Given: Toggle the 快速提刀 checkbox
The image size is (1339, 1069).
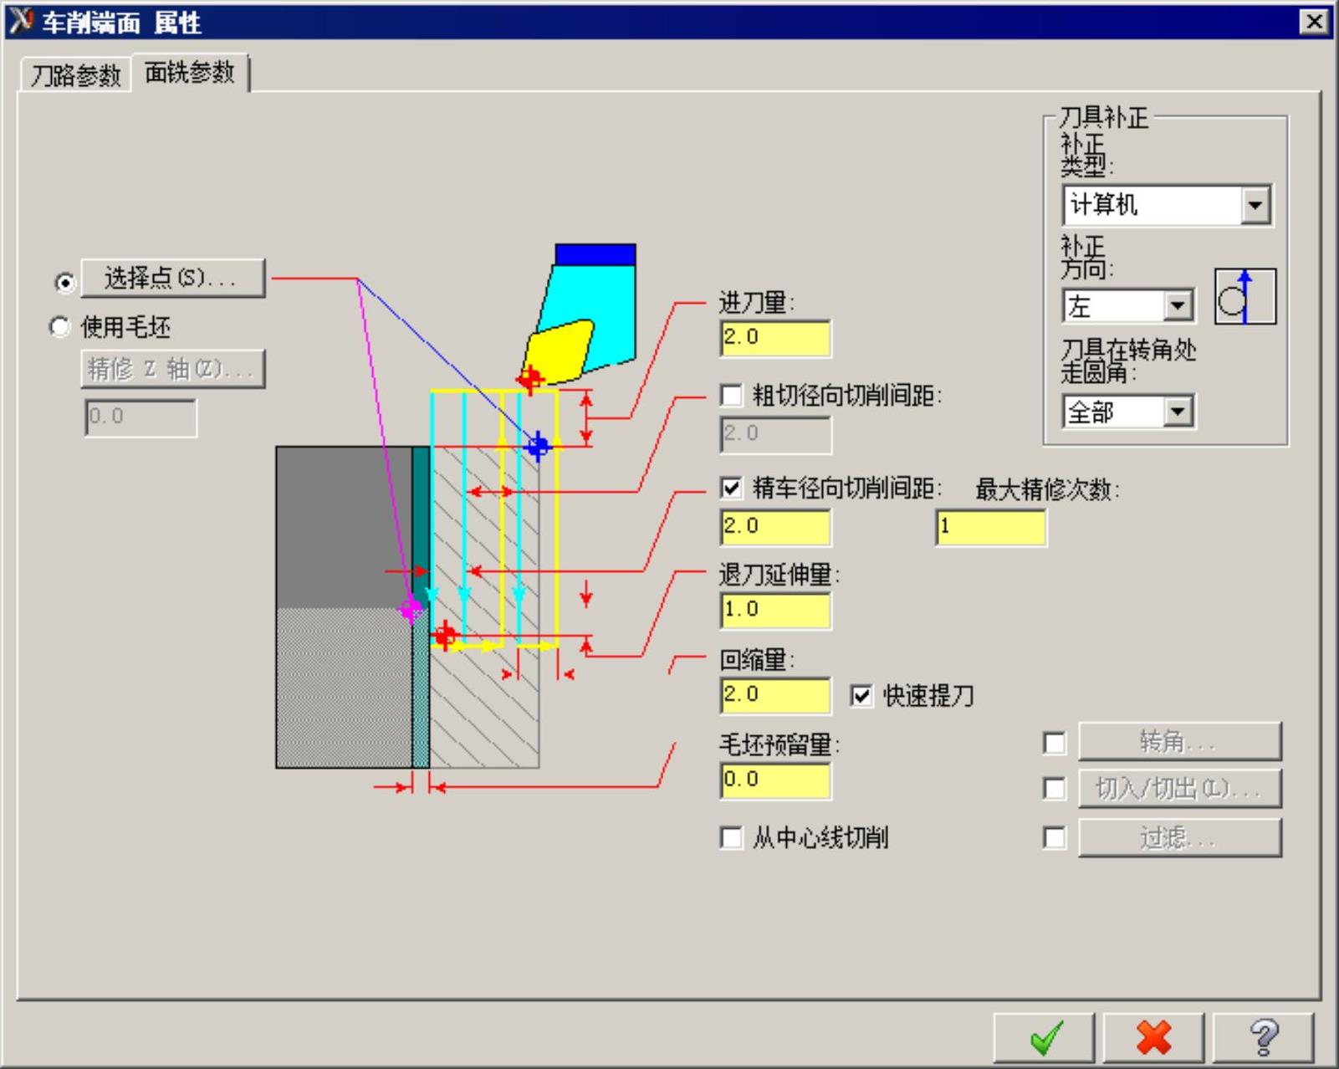Looking at the screenshot, I should pos(861,695).
